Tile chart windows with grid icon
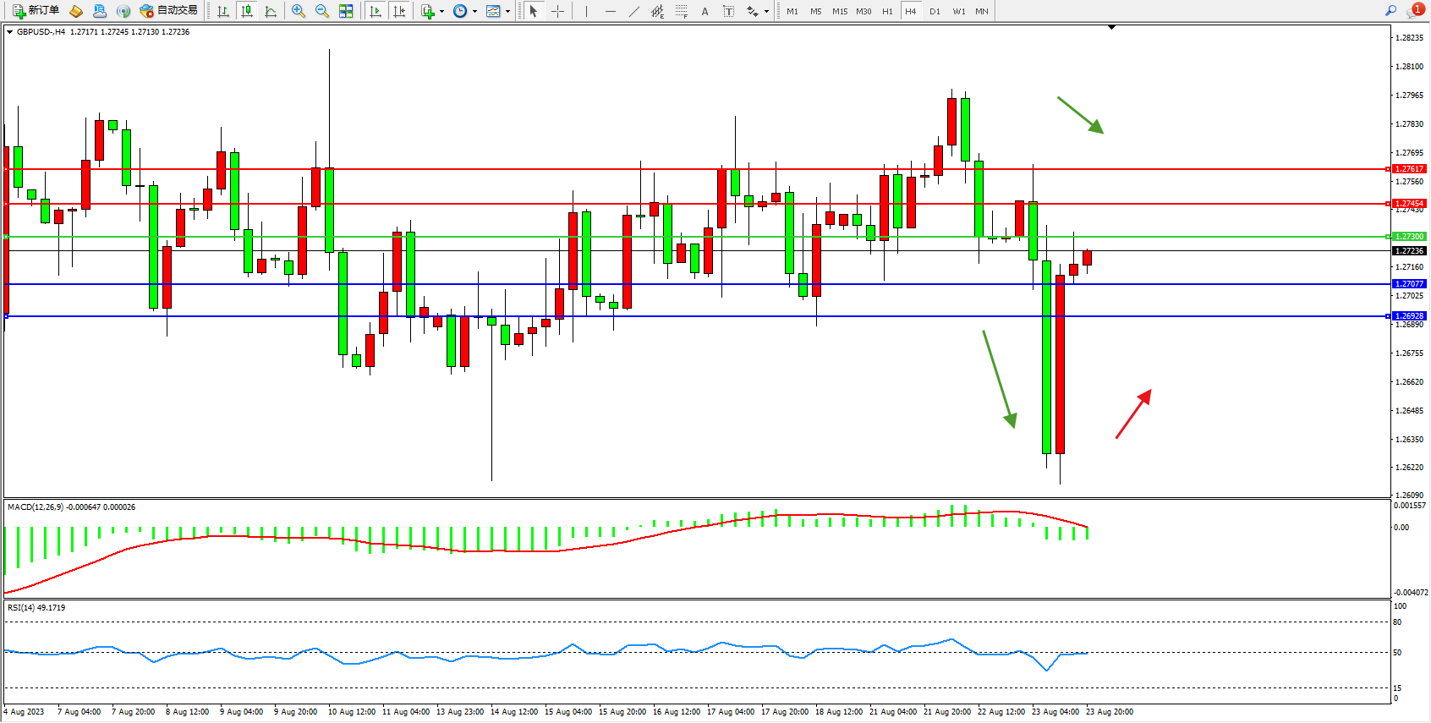This screenshot has width=1431, height=723. [x=346, y=11]
